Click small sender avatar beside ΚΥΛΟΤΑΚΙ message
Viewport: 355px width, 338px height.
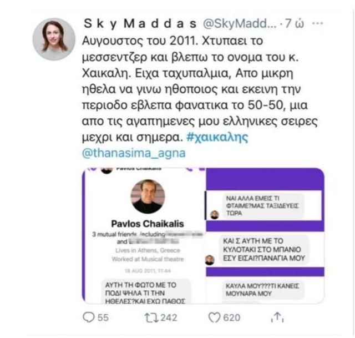click(x=210, y=260)
